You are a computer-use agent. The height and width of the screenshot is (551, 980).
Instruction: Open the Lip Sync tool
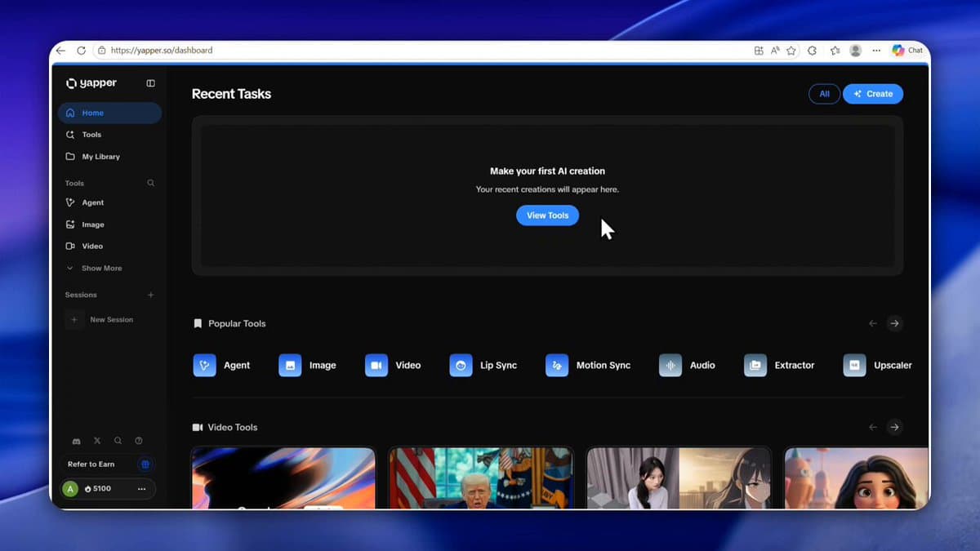[x=483, y=365]
